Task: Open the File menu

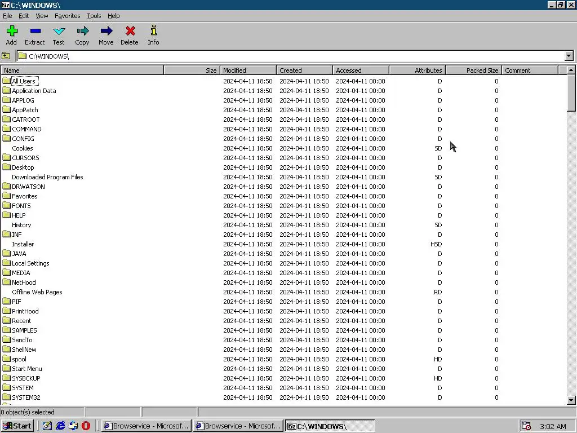Action: coord(7,16)
